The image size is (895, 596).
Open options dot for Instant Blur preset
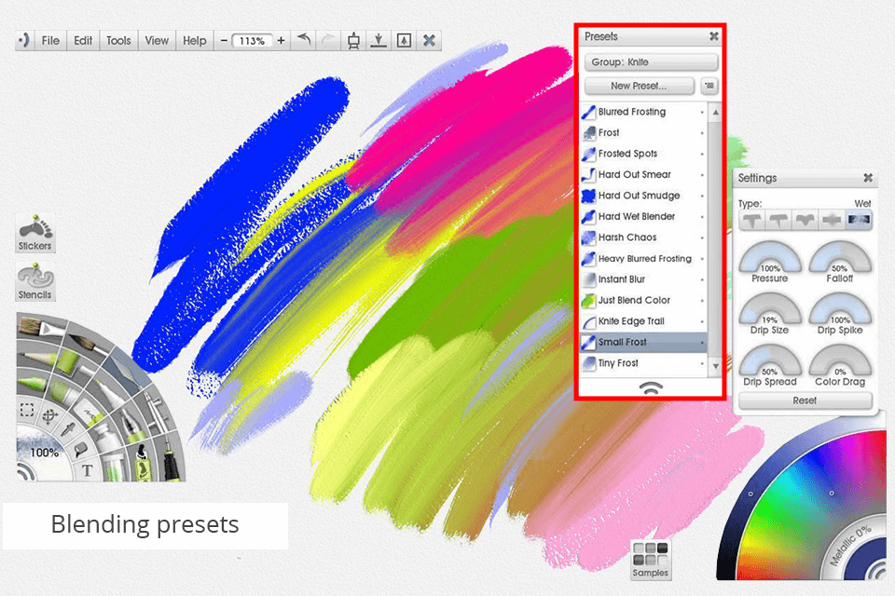(x=702, y=280)
